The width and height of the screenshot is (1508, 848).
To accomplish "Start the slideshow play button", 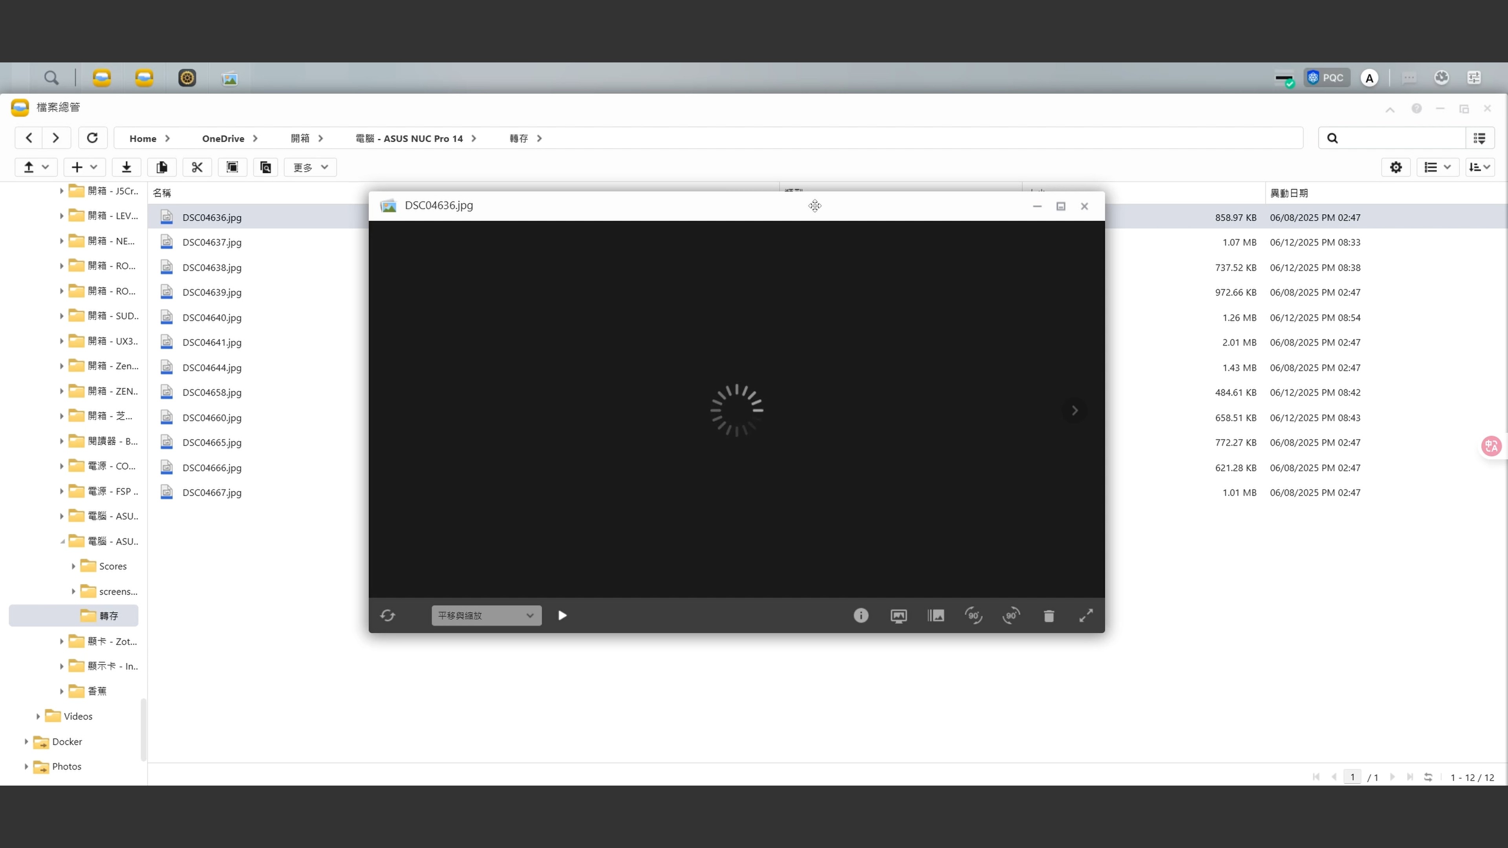I will (562, 616).
